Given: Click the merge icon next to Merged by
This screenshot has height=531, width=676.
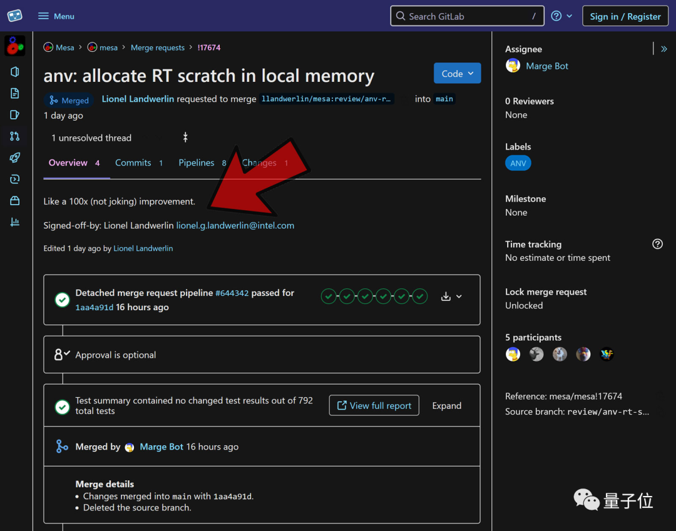Looking at the screenshot, I should pyautogui.click(x=61, y=446).
